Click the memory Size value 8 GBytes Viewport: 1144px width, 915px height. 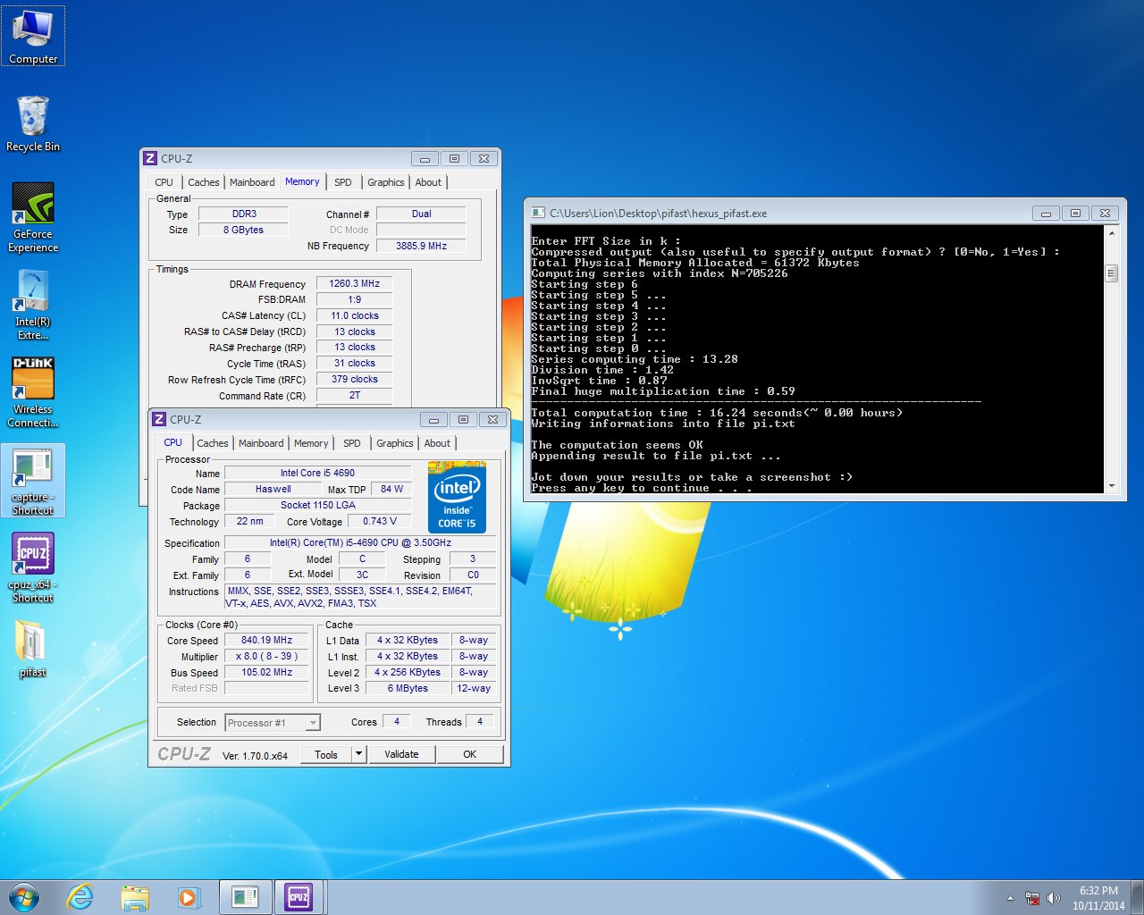tap(243, 230)
